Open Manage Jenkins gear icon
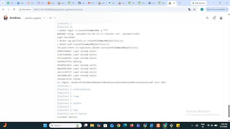The height and width of the screenshot is (129, 230). 214,18
